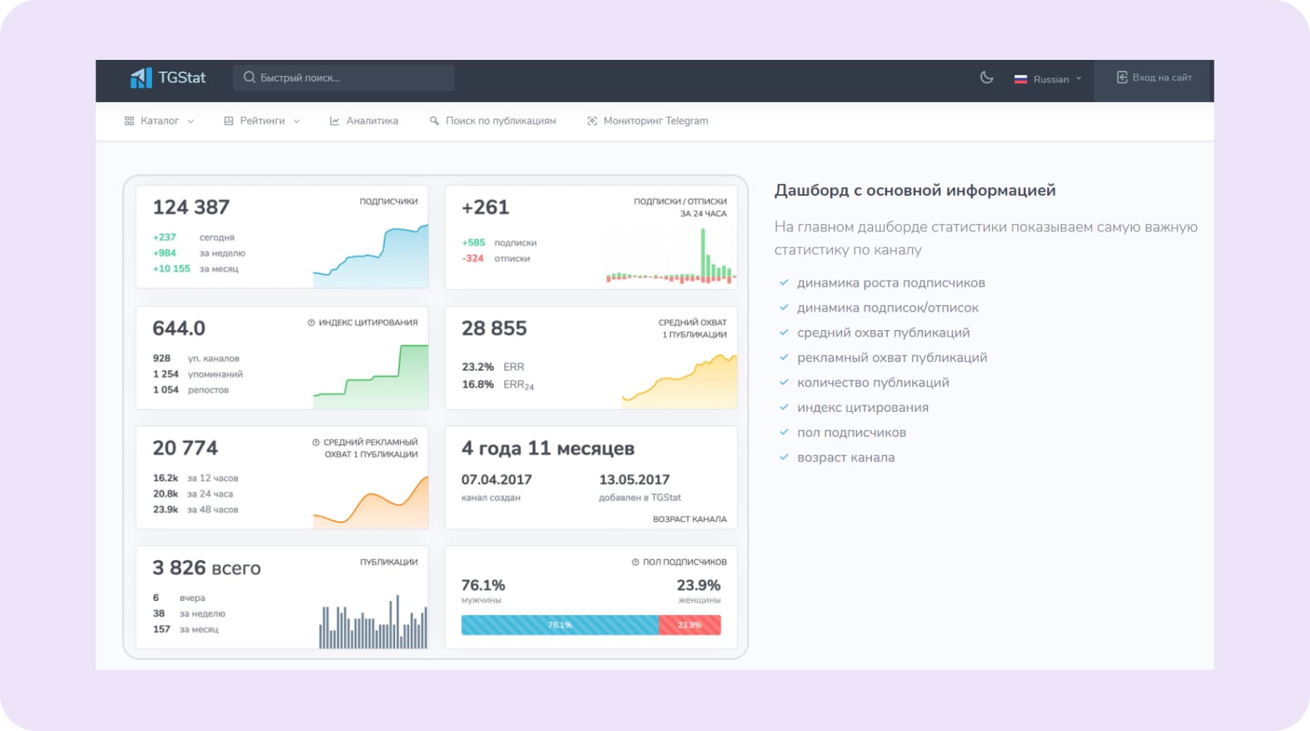
Task: Click the 4 года 11 месяцев channel age
Action: tap(548, 448)
